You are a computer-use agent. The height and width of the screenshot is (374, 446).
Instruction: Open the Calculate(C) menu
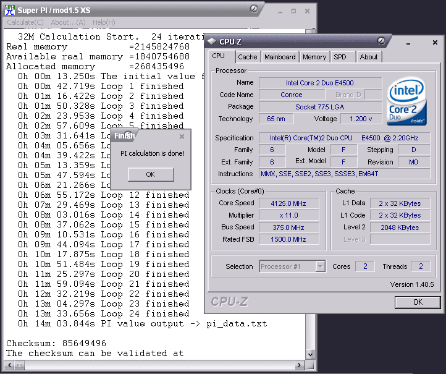point(25,22)
